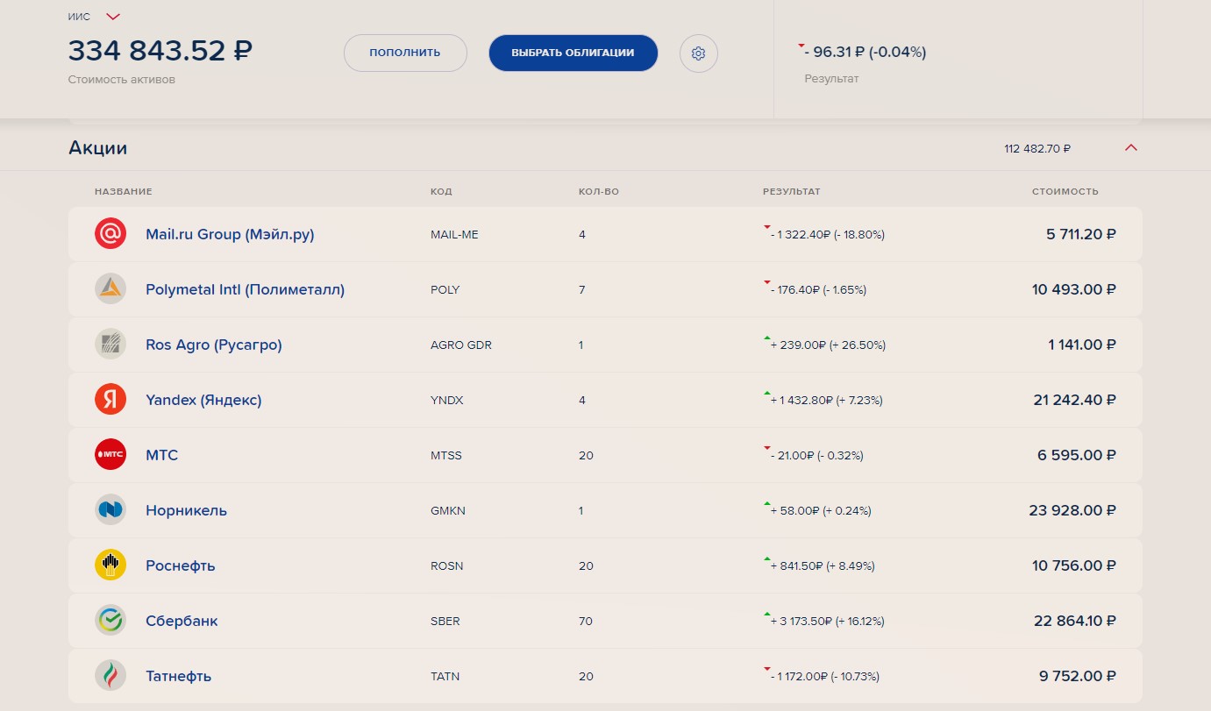Click Татнефть value 9 752.00 ₽
The width and height of the screenshot is (1211, 711).
pyautogui.click(x=1078, y=677)
